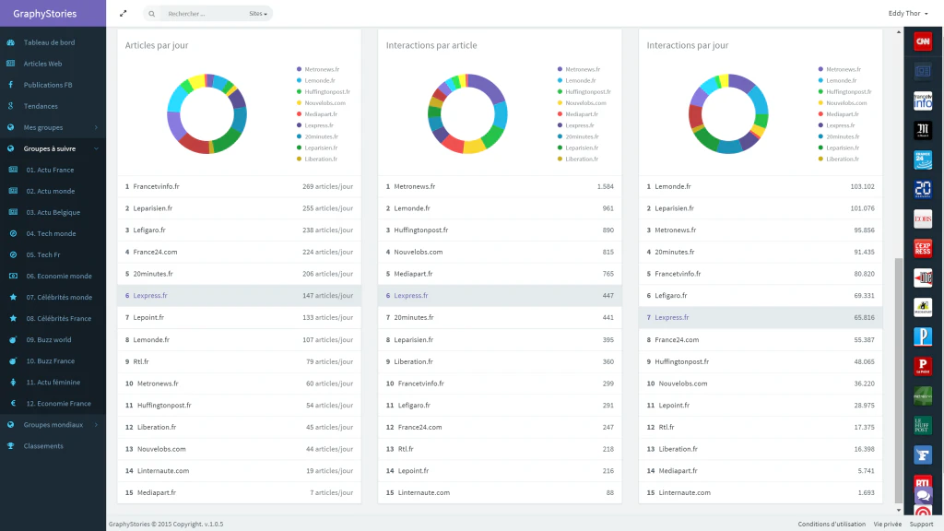
Task: Select the L'Express red logo icon
Action: click(x=922, y=248)
